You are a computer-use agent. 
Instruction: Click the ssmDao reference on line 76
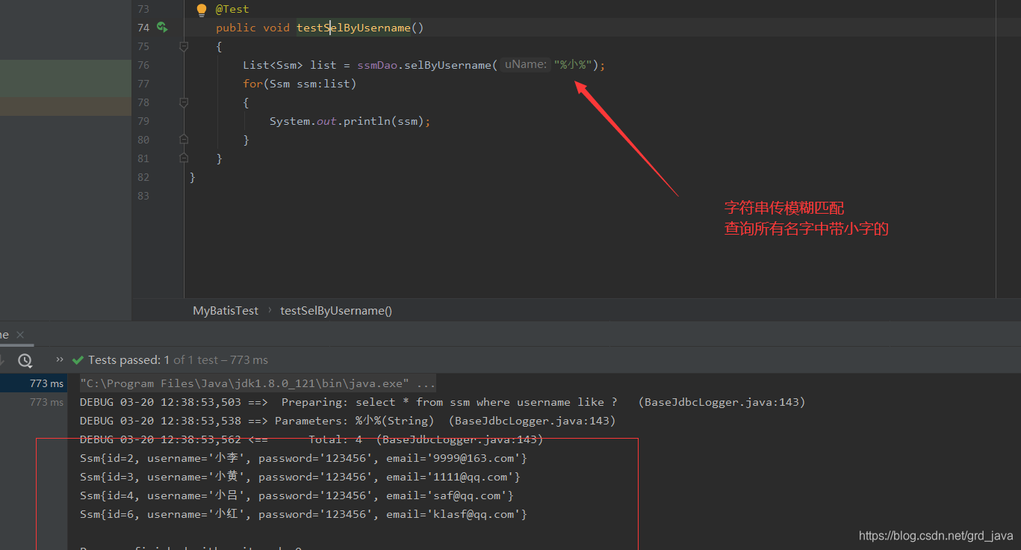[x=377, y=65]
